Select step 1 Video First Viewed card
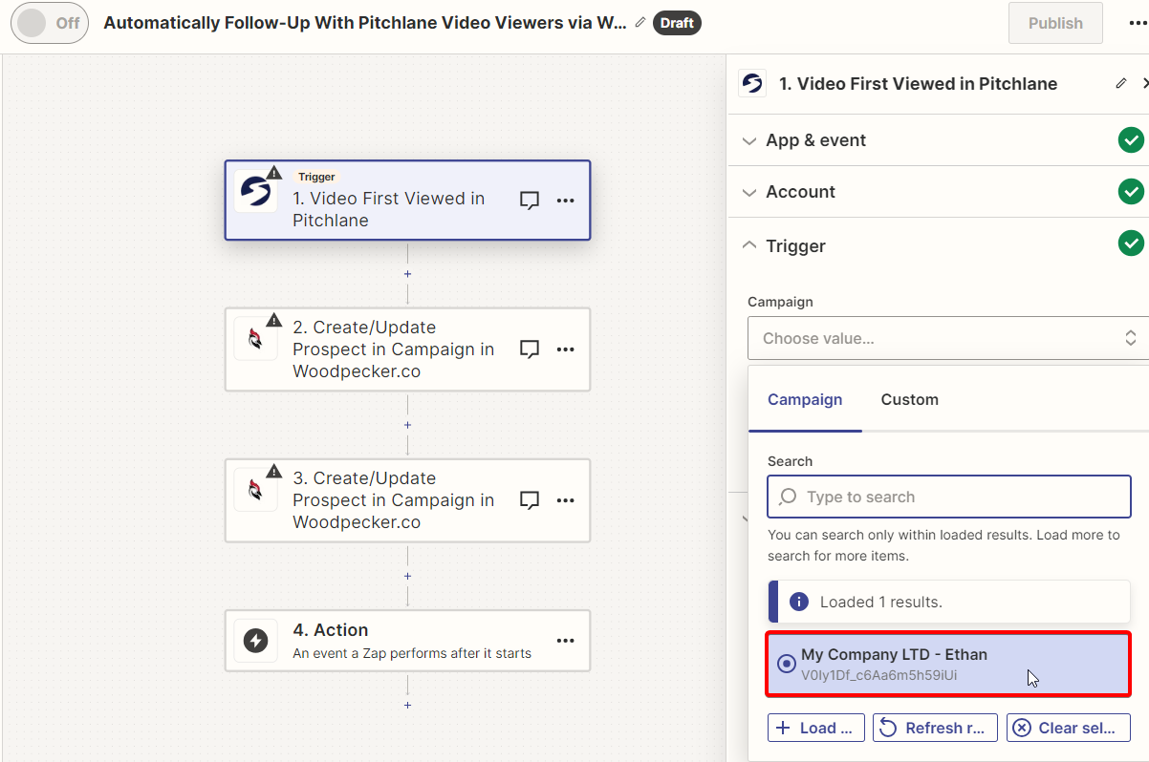The image size is (1149, 762). (x=407, y=200)
